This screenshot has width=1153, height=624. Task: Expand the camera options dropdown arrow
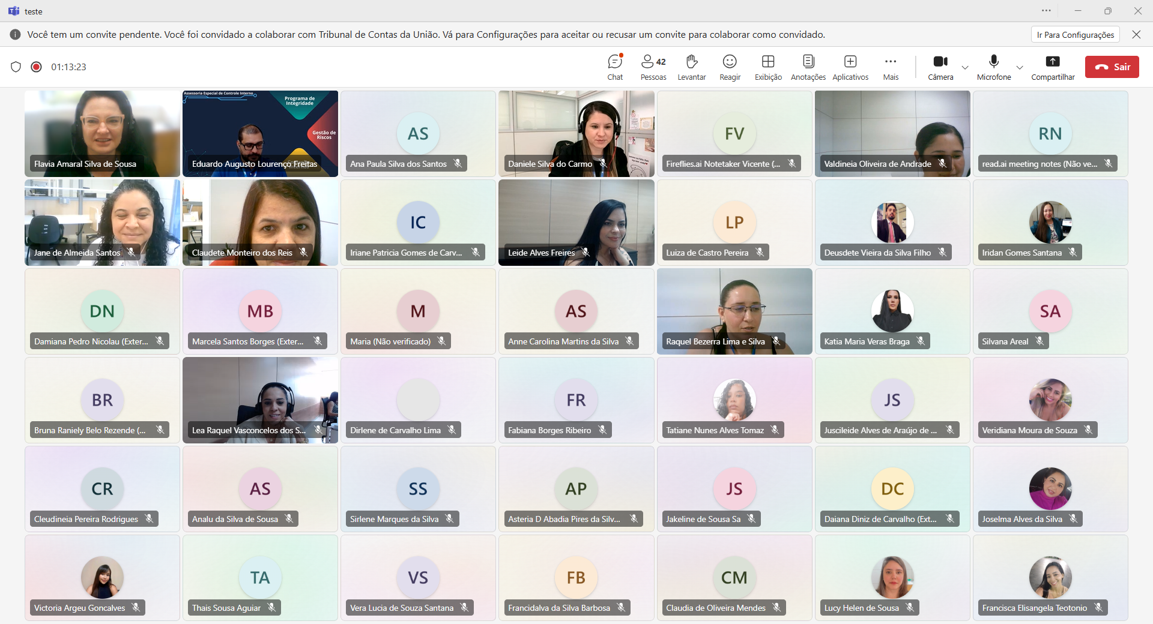pyautogui.click(x=965, y=67)
